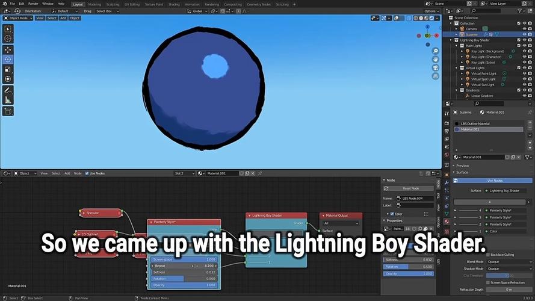Viewport: 535px width, 301px height.
Task: Open the Render menu
Action: (33, 4)
